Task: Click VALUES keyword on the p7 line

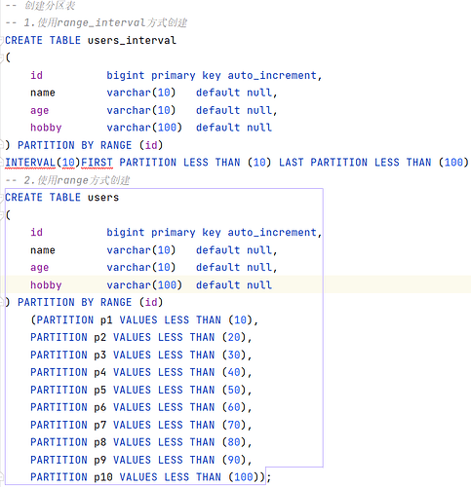Action: click(x=132, y=425)
